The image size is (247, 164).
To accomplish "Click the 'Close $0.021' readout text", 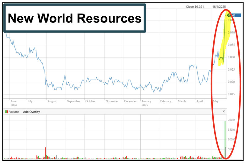I will tap(195, 7).
